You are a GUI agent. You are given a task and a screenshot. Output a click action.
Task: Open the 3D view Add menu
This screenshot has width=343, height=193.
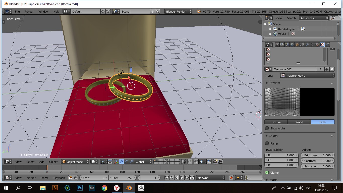42,162
